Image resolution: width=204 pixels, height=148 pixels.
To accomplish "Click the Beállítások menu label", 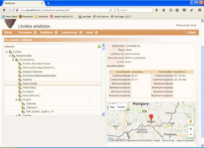I will (47, 33).
